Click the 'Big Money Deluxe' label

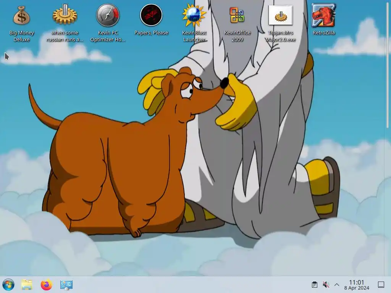coord(21,36)
